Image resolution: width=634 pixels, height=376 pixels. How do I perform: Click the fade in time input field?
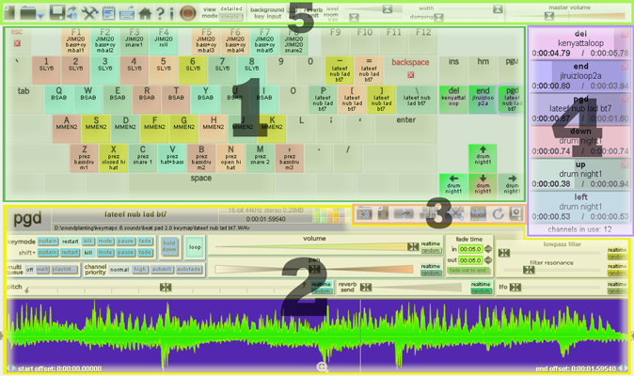pos(470,249)
